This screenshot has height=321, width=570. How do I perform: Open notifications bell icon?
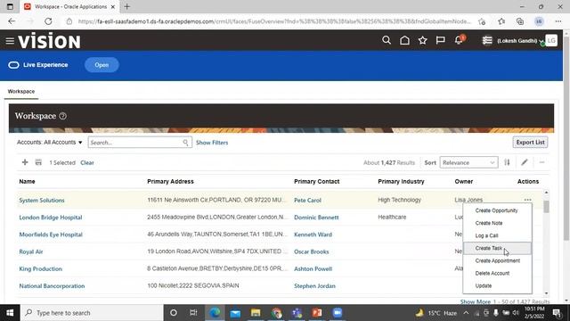459,40
